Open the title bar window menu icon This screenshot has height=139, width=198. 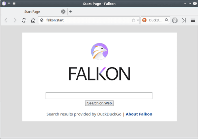click(x=14, y=4)
